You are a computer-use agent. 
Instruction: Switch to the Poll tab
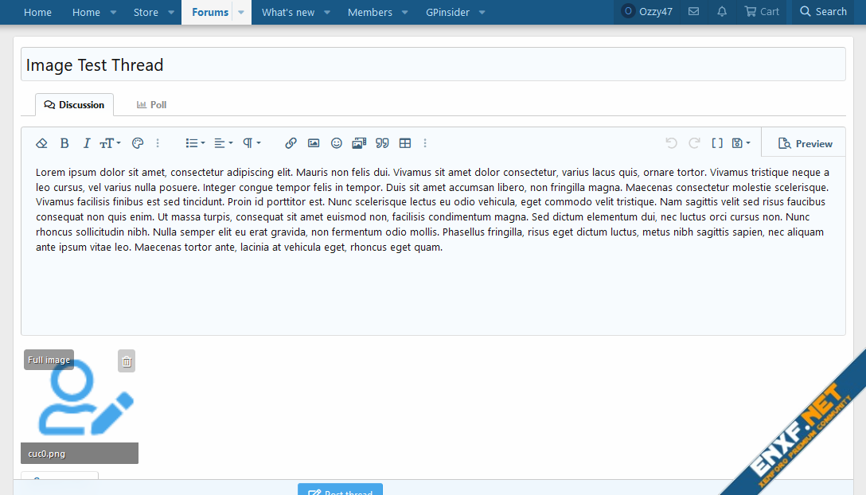tap(151, 105)
